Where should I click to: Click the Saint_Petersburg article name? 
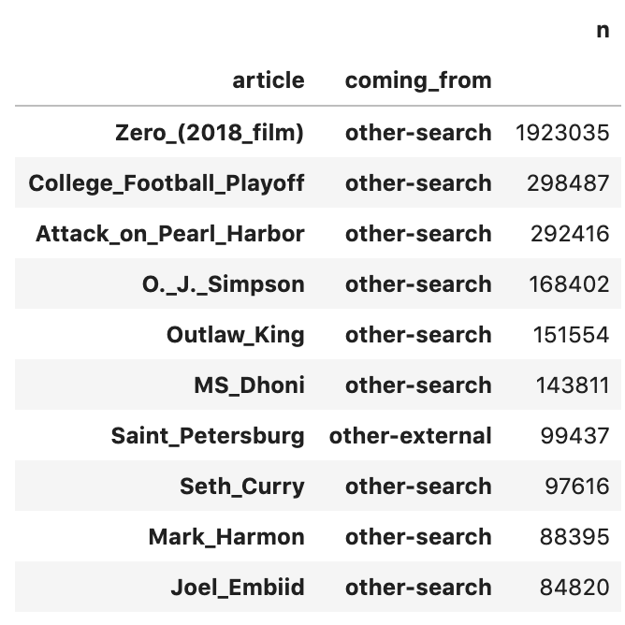[208, 436]
